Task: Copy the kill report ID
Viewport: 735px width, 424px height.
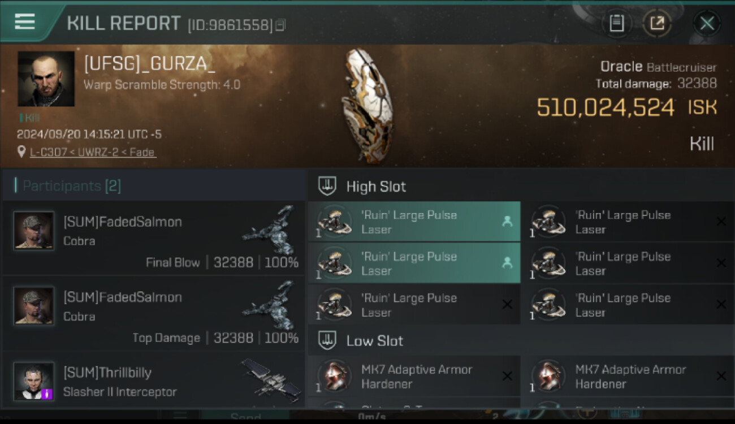Action: (x=281, y=25)
